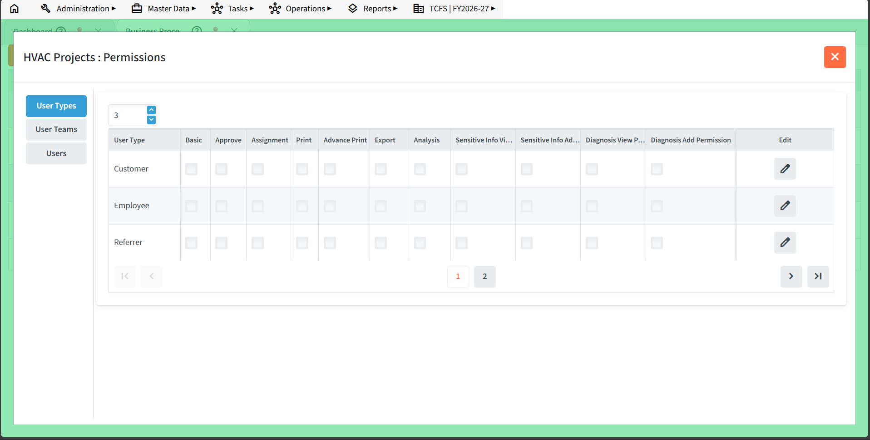The image size is (870, 440).
Task: Jump to first page arrow
Action: pyautogui.click(x=125, y=276)
